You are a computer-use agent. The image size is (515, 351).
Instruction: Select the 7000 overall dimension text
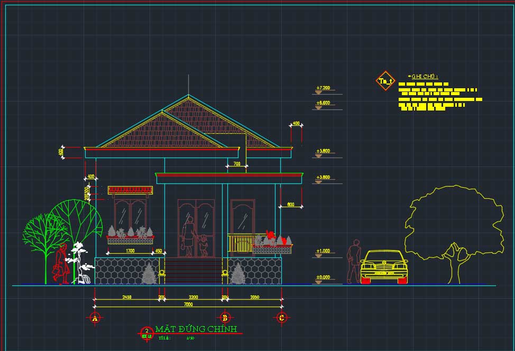pyautogui.click(x=188, y=305)
